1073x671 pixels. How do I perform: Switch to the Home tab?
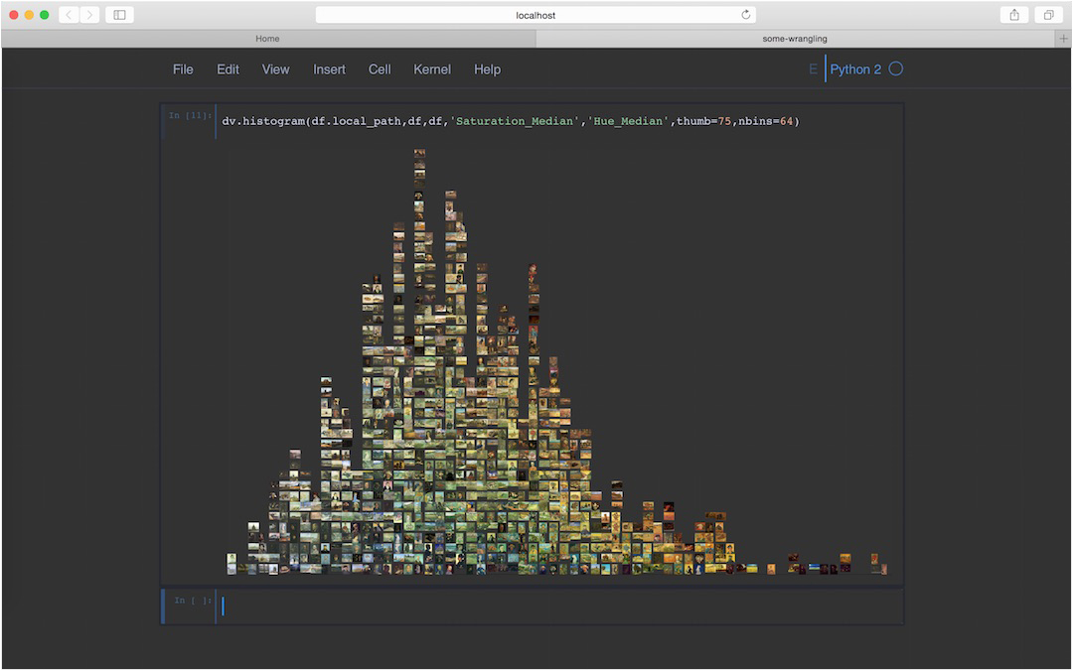(267, 39)
